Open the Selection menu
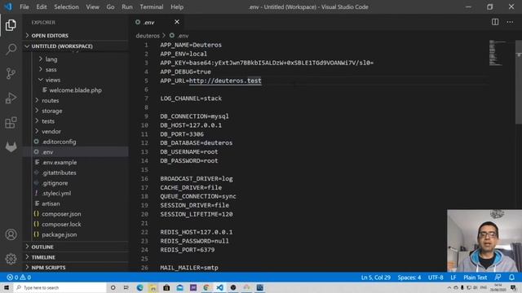This screenshot has height=293, width=522. (x=66, y=7)
